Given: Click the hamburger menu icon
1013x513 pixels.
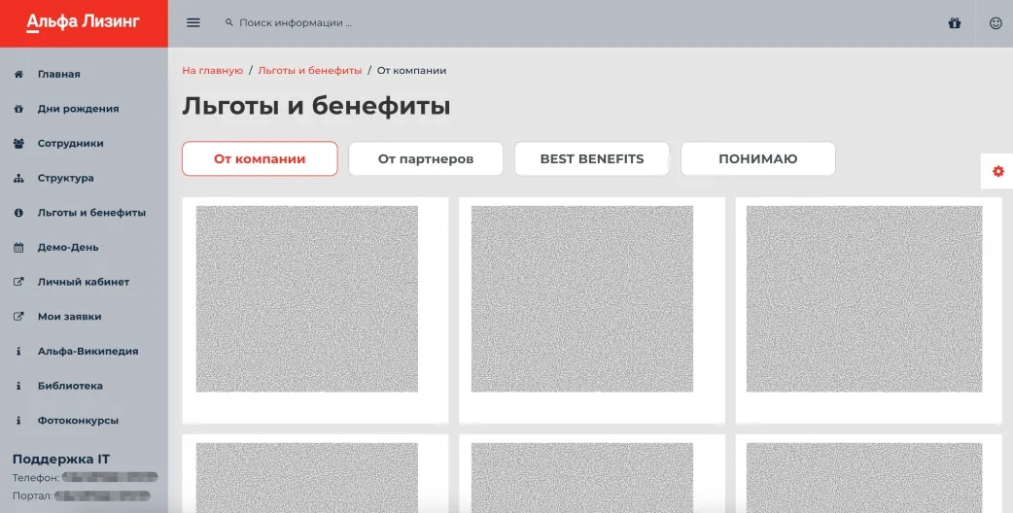Looking at the screenshot, I should coord(192,22).
